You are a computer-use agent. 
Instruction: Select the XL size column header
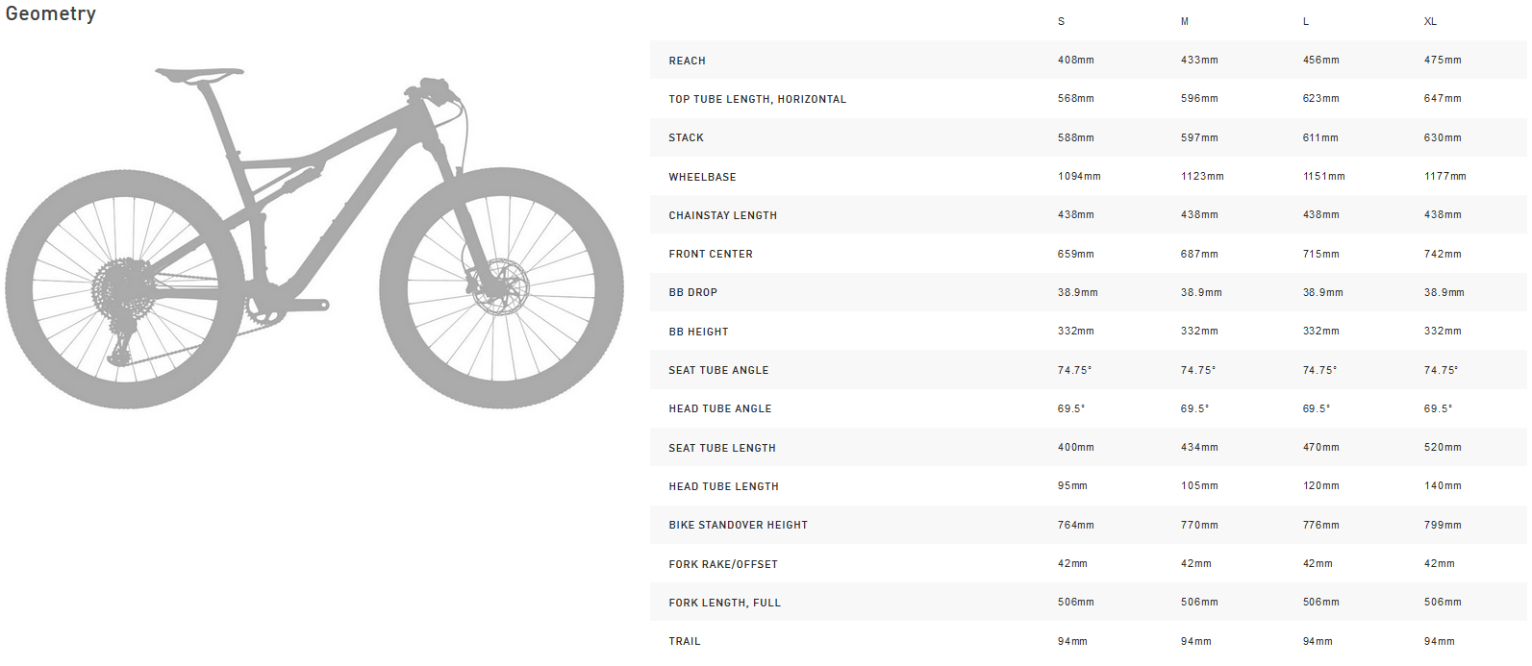click(1430, 21)
